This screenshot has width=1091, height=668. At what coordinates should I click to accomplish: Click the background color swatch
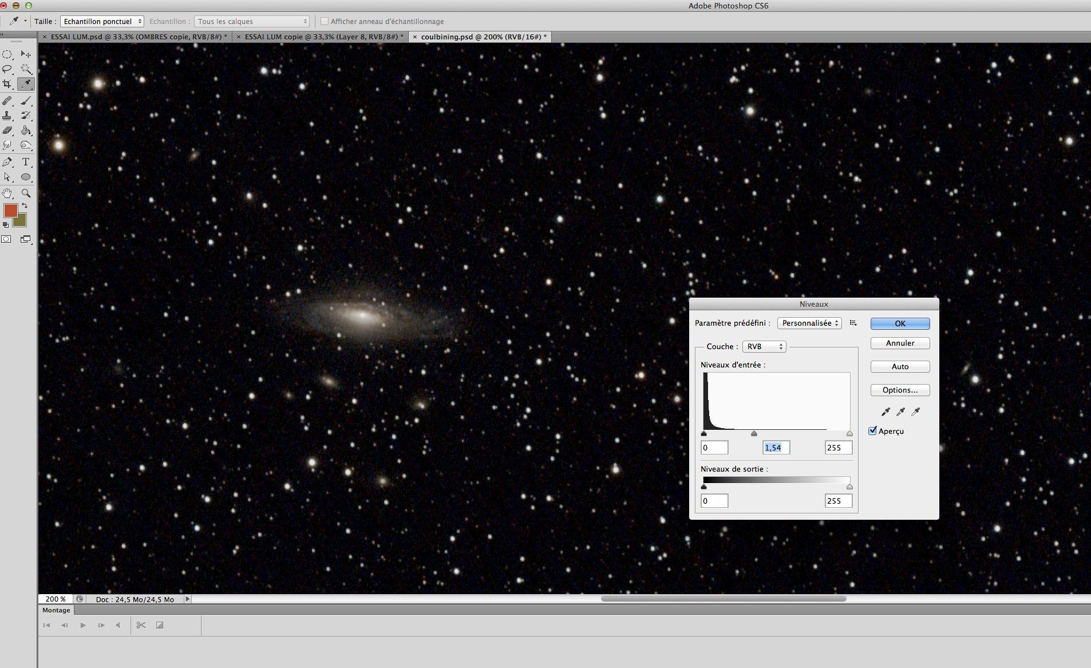click(22, 222)
